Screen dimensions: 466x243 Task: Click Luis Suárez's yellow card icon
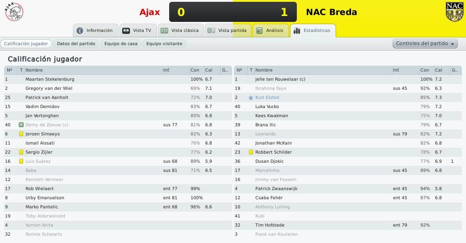point(21,161)
